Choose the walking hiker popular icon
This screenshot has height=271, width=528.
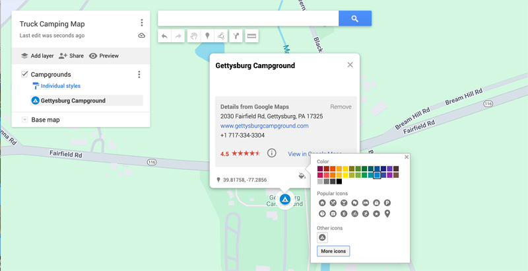click(x=344, y=213)
